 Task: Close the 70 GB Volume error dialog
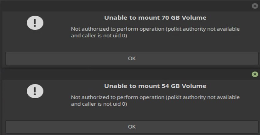pos(254,6)
